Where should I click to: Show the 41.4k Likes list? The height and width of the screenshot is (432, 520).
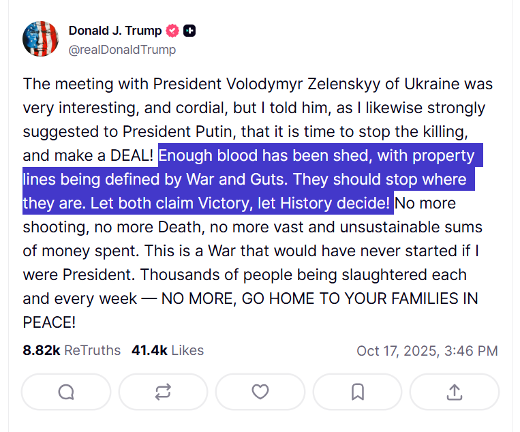[168, 350]
